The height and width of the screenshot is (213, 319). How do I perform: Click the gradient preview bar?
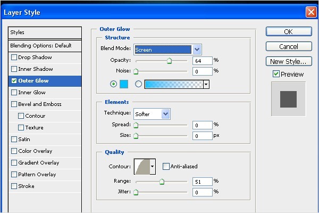[173, 84]
